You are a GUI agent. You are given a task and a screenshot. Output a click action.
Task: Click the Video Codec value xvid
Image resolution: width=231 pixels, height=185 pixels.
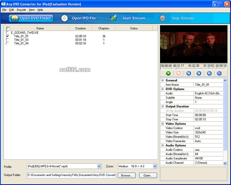[x=208, y=128]
